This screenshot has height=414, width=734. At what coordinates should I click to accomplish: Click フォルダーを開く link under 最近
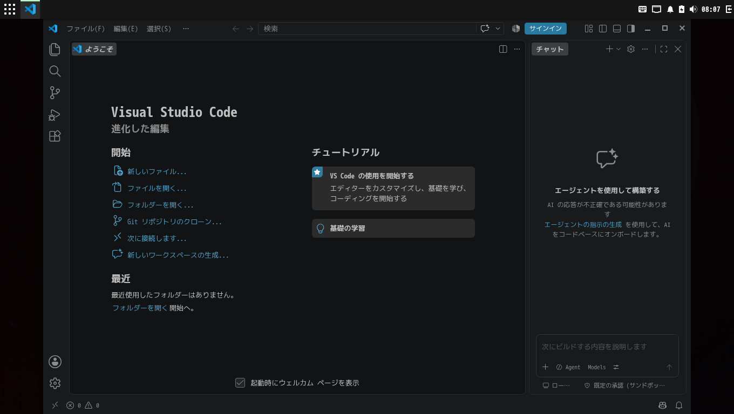pyautogui.click(x=140, y=308)
